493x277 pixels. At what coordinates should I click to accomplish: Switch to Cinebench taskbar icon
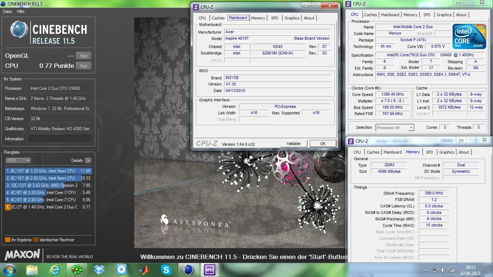(x=188, y=270)
